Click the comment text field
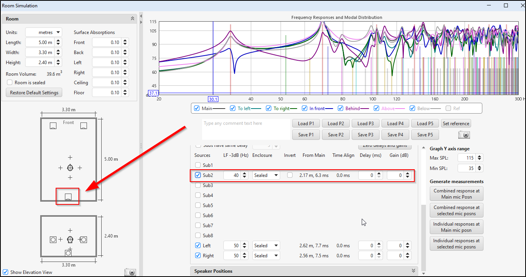This screenshot has height=277, width=526. coord(246,129)
